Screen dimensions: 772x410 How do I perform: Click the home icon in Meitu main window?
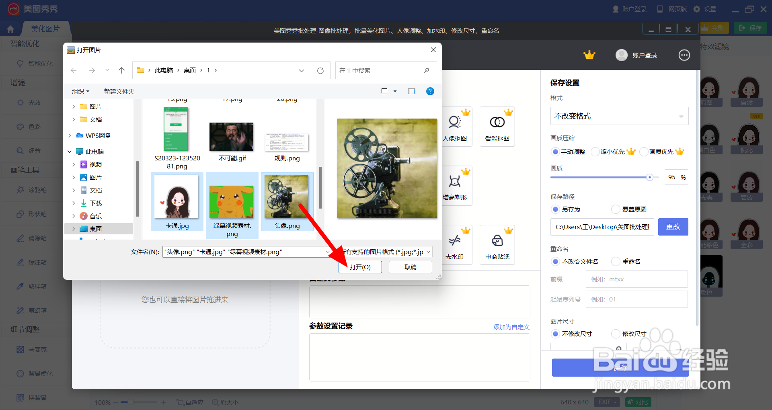click(10, 29)
